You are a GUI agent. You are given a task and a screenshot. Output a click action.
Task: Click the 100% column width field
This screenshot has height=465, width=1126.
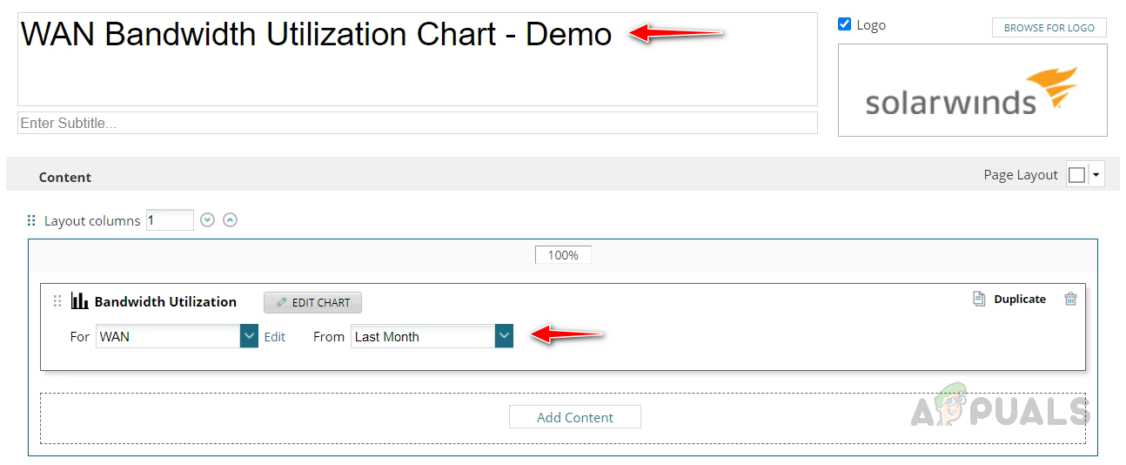[563, 255]
